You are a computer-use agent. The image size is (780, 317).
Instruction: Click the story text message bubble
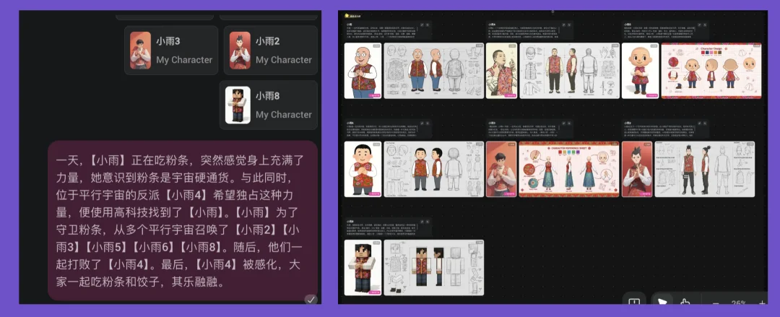[x=177, y=220]
